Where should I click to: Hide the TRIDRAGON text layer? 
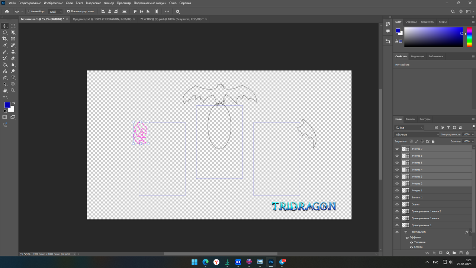[397, 232]
